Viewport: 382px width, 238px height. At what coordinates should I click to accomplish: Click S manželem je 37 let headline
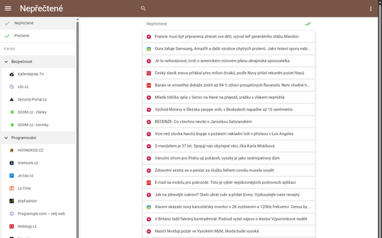click(x=214, y=146)
